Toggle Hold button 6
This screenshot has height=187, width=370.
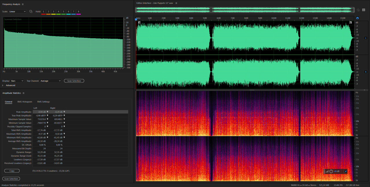(x=69, y=12)
